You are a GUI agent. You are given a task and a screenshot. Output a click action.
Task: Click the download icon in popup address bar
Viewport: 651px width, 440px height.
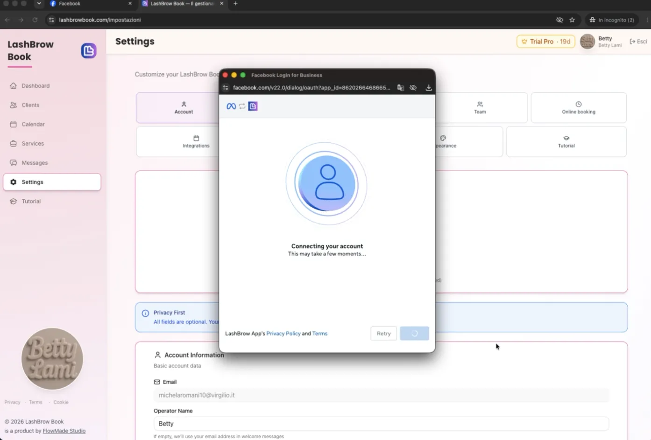click(429, 88)
